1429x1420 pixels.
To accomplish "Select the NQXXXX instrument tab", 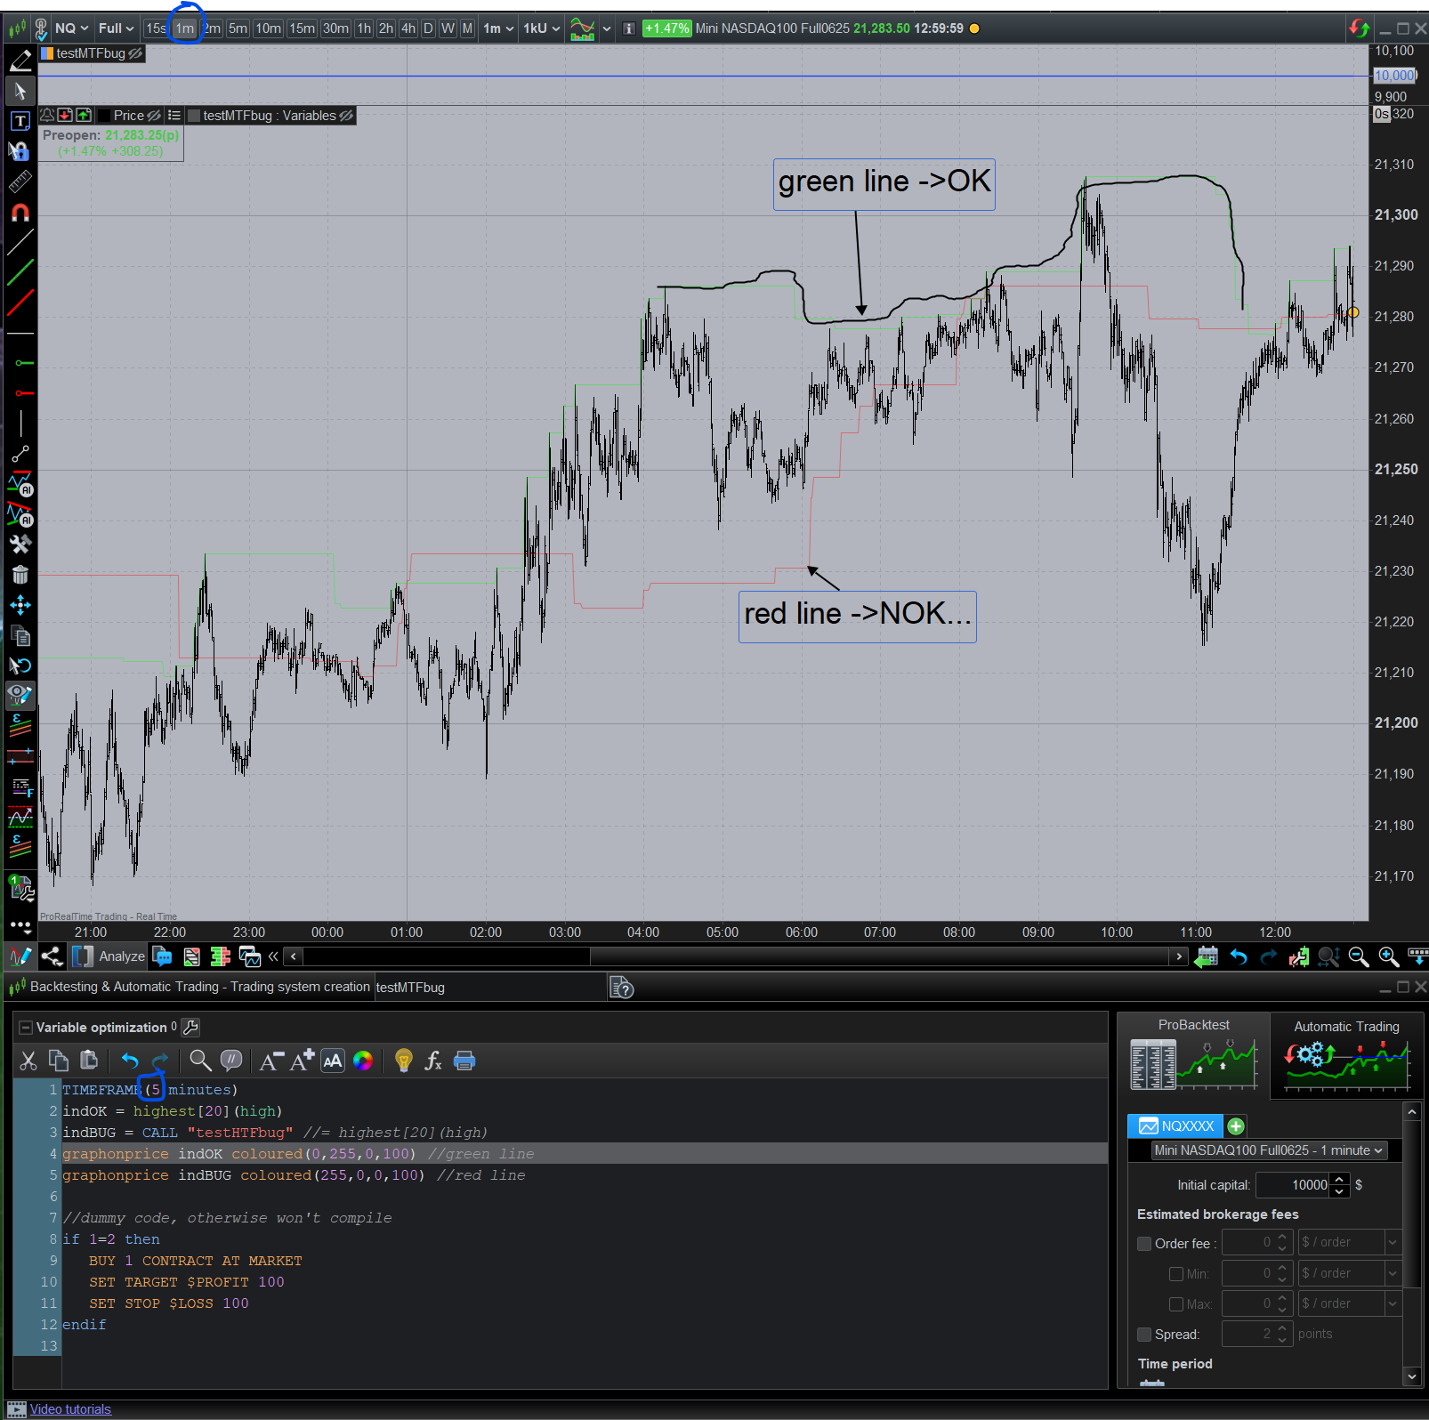I will (1175, 1126).
